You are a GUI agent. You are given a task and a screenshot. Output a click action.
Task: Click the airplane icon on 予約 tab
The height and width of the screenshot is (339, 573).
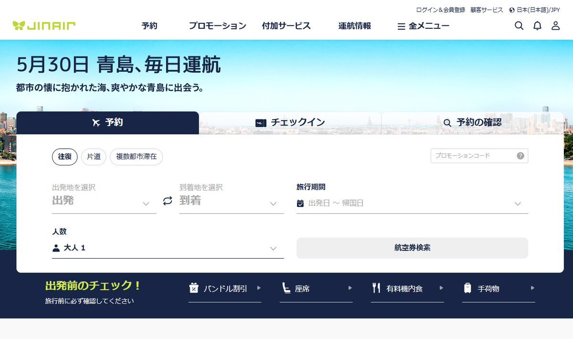[x=96, y=123]
